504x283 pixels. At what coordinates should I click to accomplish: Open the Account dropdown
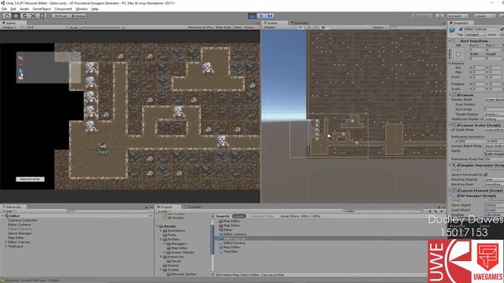point(458,16)
